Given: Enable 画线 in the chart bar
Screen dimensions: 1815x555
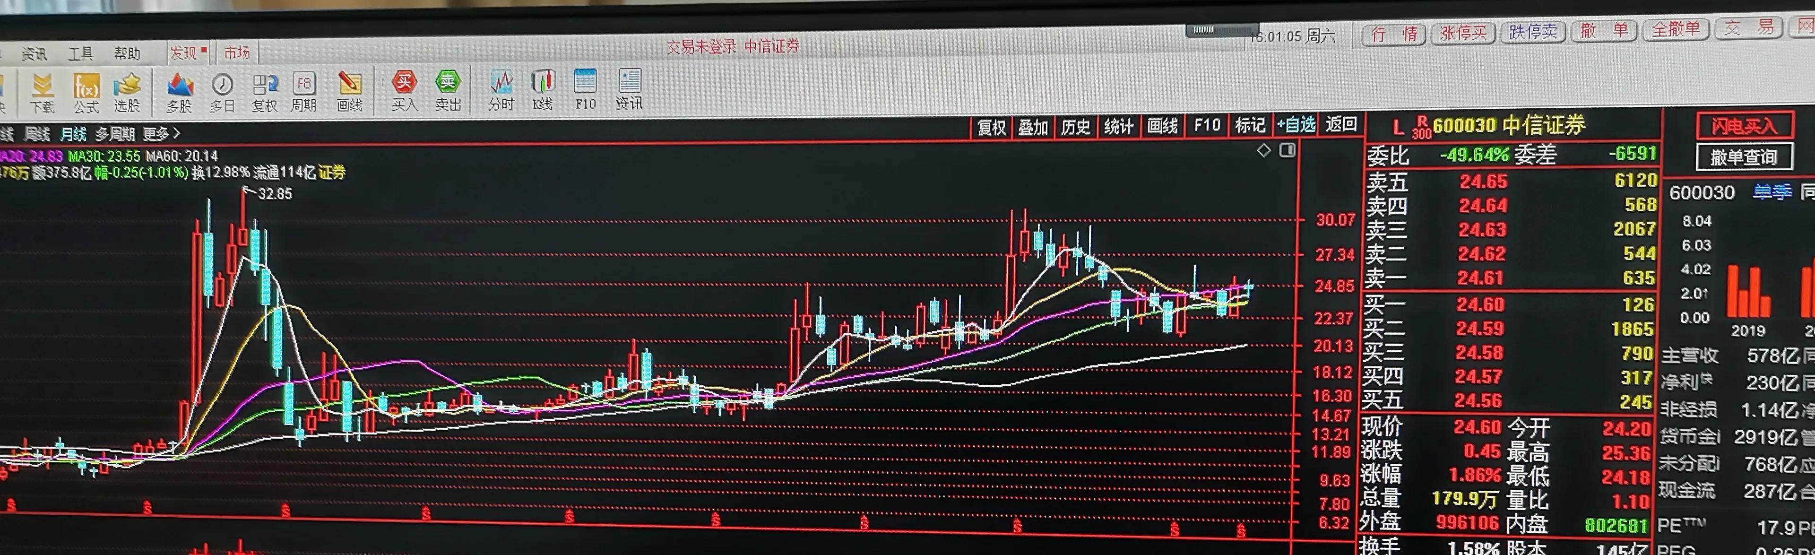Looking at the screenshot, I should click(x=1163, y=126).
